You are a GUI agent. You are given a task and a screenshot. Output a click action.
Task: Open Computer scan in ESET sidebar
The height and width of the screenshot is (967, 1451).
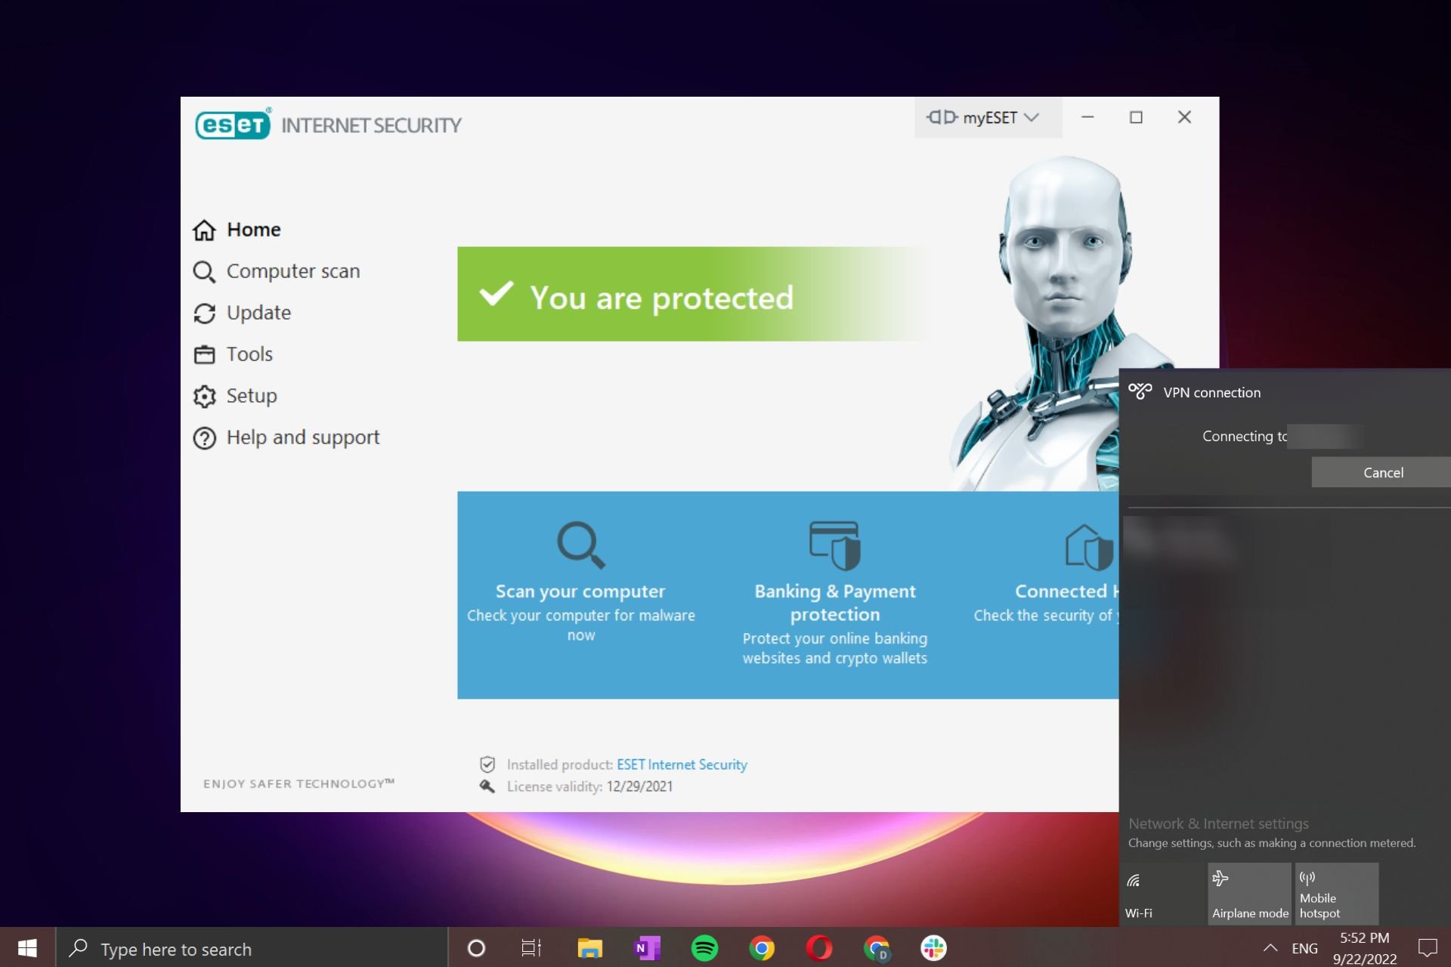277,271
